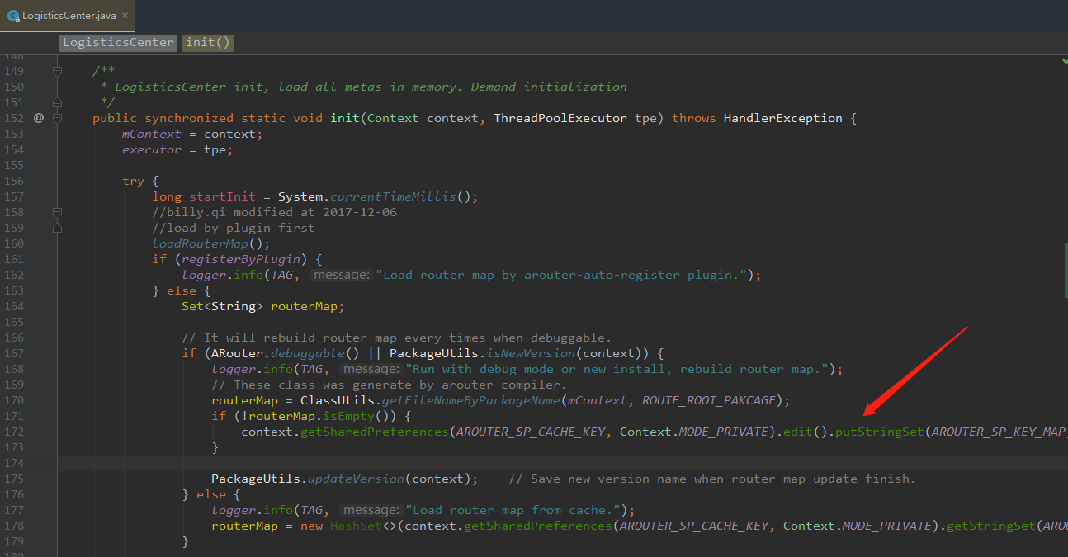The height and width of the screenshot is (557, 1068).
Task: Click line number 174 in the gutter
Action: click(x=14, y=463)
